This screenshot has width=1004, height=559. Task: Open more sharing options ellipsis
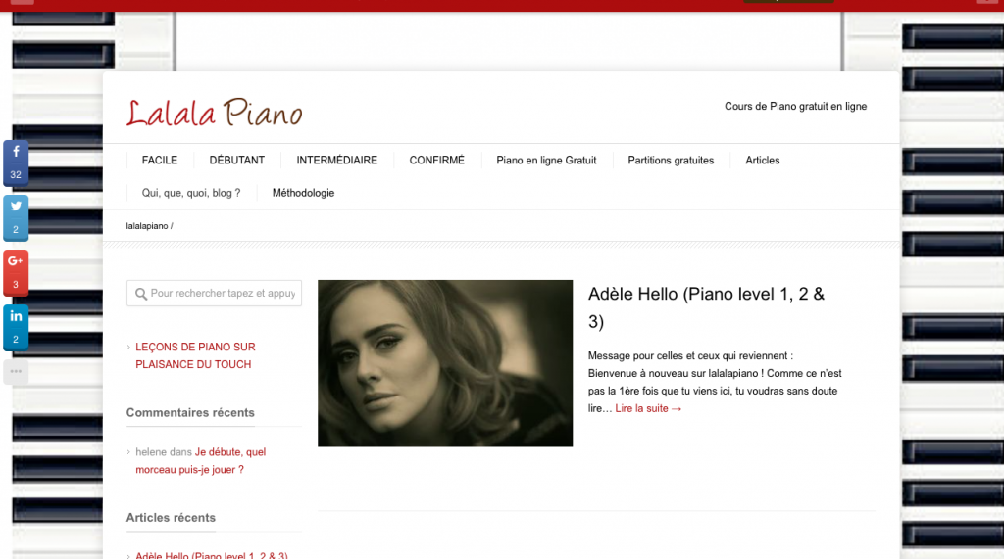tap(16, 372)
